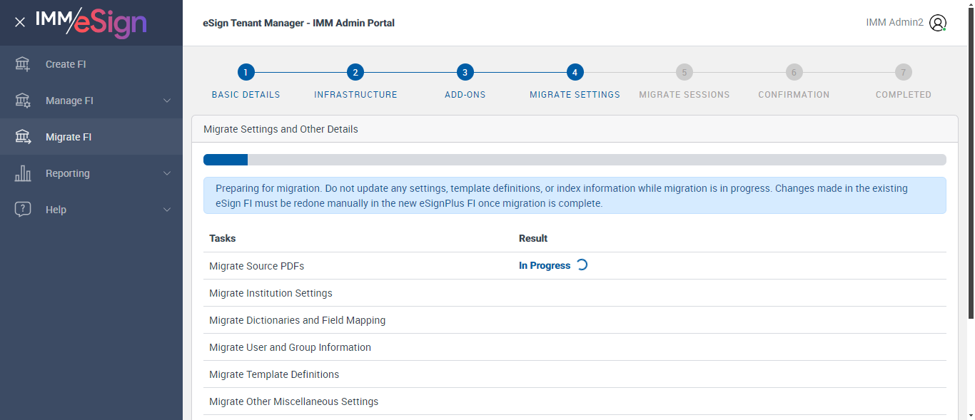Go to step 1 Basic Details

point(246,72)
